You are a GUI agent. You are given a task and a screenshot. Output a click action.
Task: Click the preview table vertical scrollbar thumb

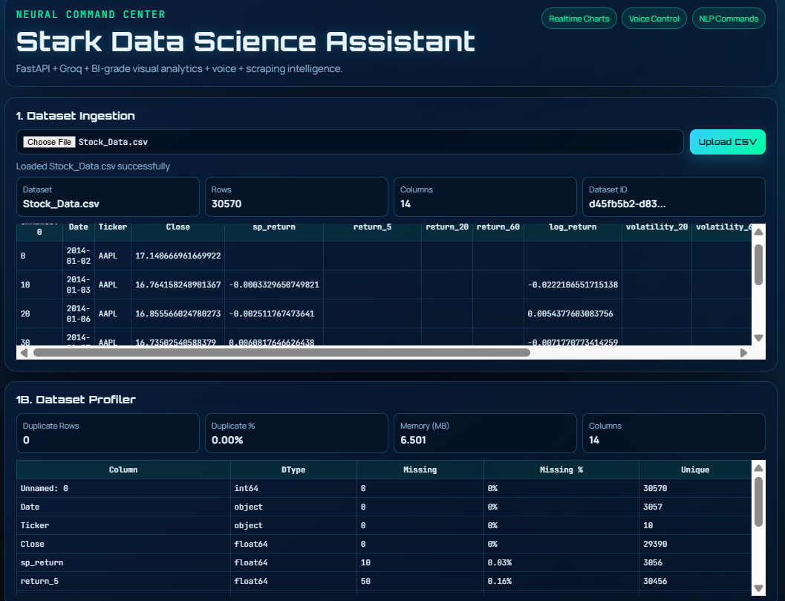tap(758, 265)
